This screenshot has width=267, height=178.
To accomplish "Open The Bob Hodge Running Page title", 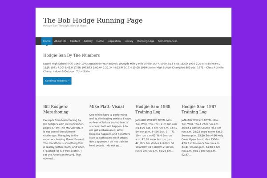I will pyautogui.click(x=93, y=20).
